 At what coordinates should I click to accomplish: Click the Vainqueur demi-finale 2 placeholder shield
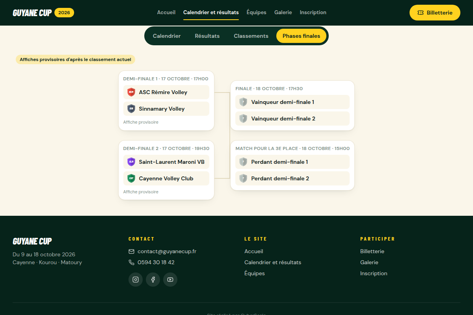point(243,119)
